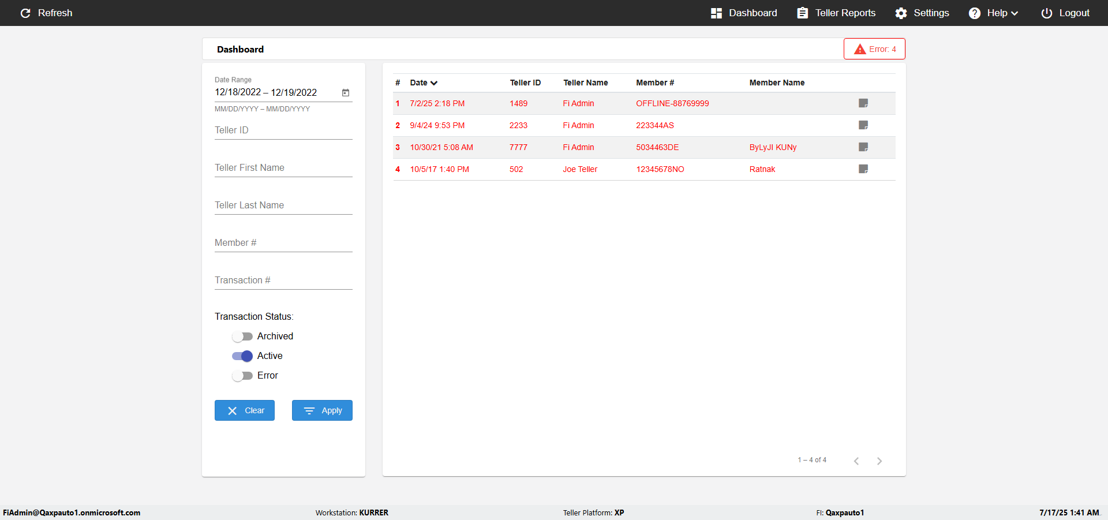Image resolution: width=1108 pixels, height=520 pixels.
Task: Open note icon for row 10/30/21 5:08 AM
Action: (x=863, y=147)
